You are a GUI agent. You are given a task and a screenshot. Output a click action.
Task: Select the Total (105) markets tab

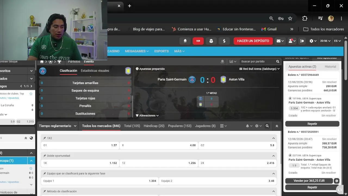(132, 126)
